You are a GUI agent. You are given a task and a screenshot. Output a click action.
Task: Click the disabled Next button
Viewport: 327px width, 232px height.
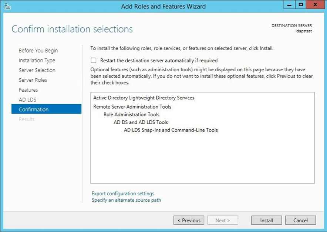(x=223, y=220)
